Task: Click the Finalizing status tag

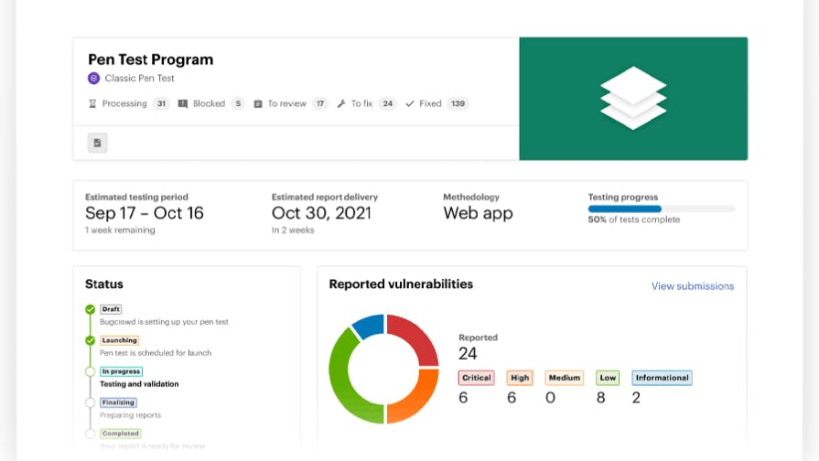Action: [119, 402]
